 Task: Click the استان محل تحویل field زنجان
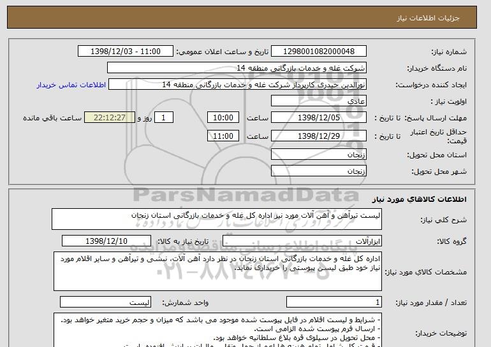tap(318, 155)
